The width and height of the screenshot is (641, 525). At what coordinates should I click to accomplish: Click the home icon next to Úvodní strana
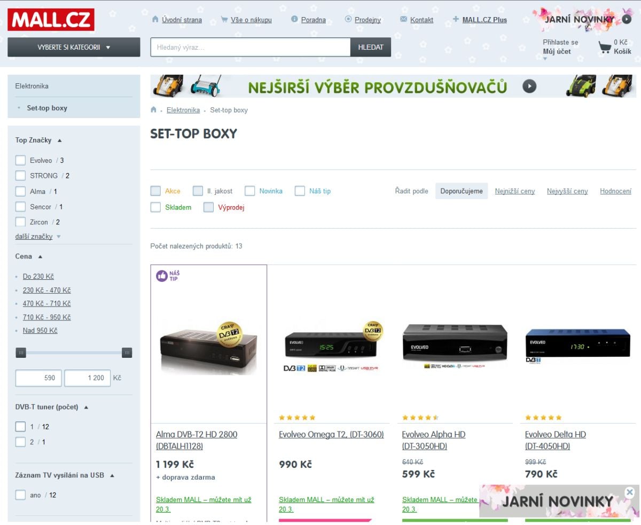click(154, 19)
